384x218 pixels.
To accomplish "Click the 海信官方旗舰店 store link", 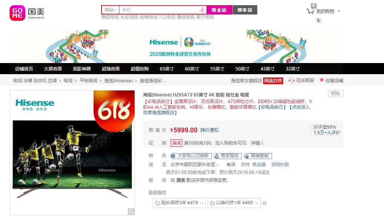I will tap(246, 81).
